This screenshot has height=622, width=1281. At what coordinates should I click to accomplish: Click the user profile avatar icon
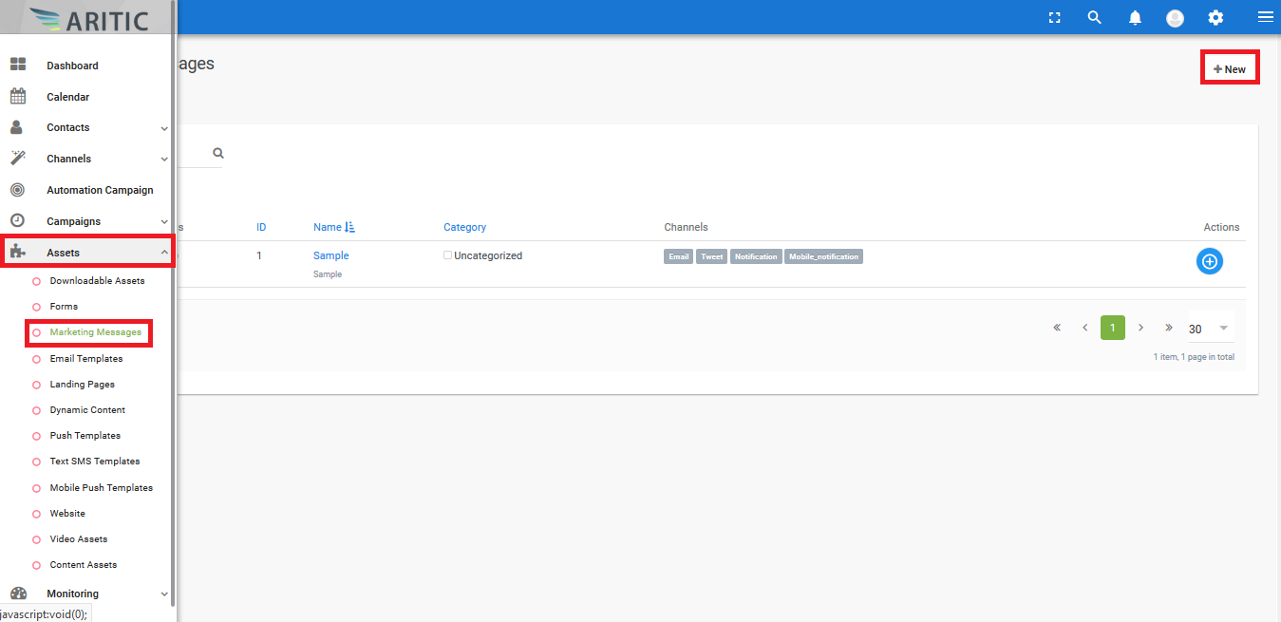[1175, 18]
